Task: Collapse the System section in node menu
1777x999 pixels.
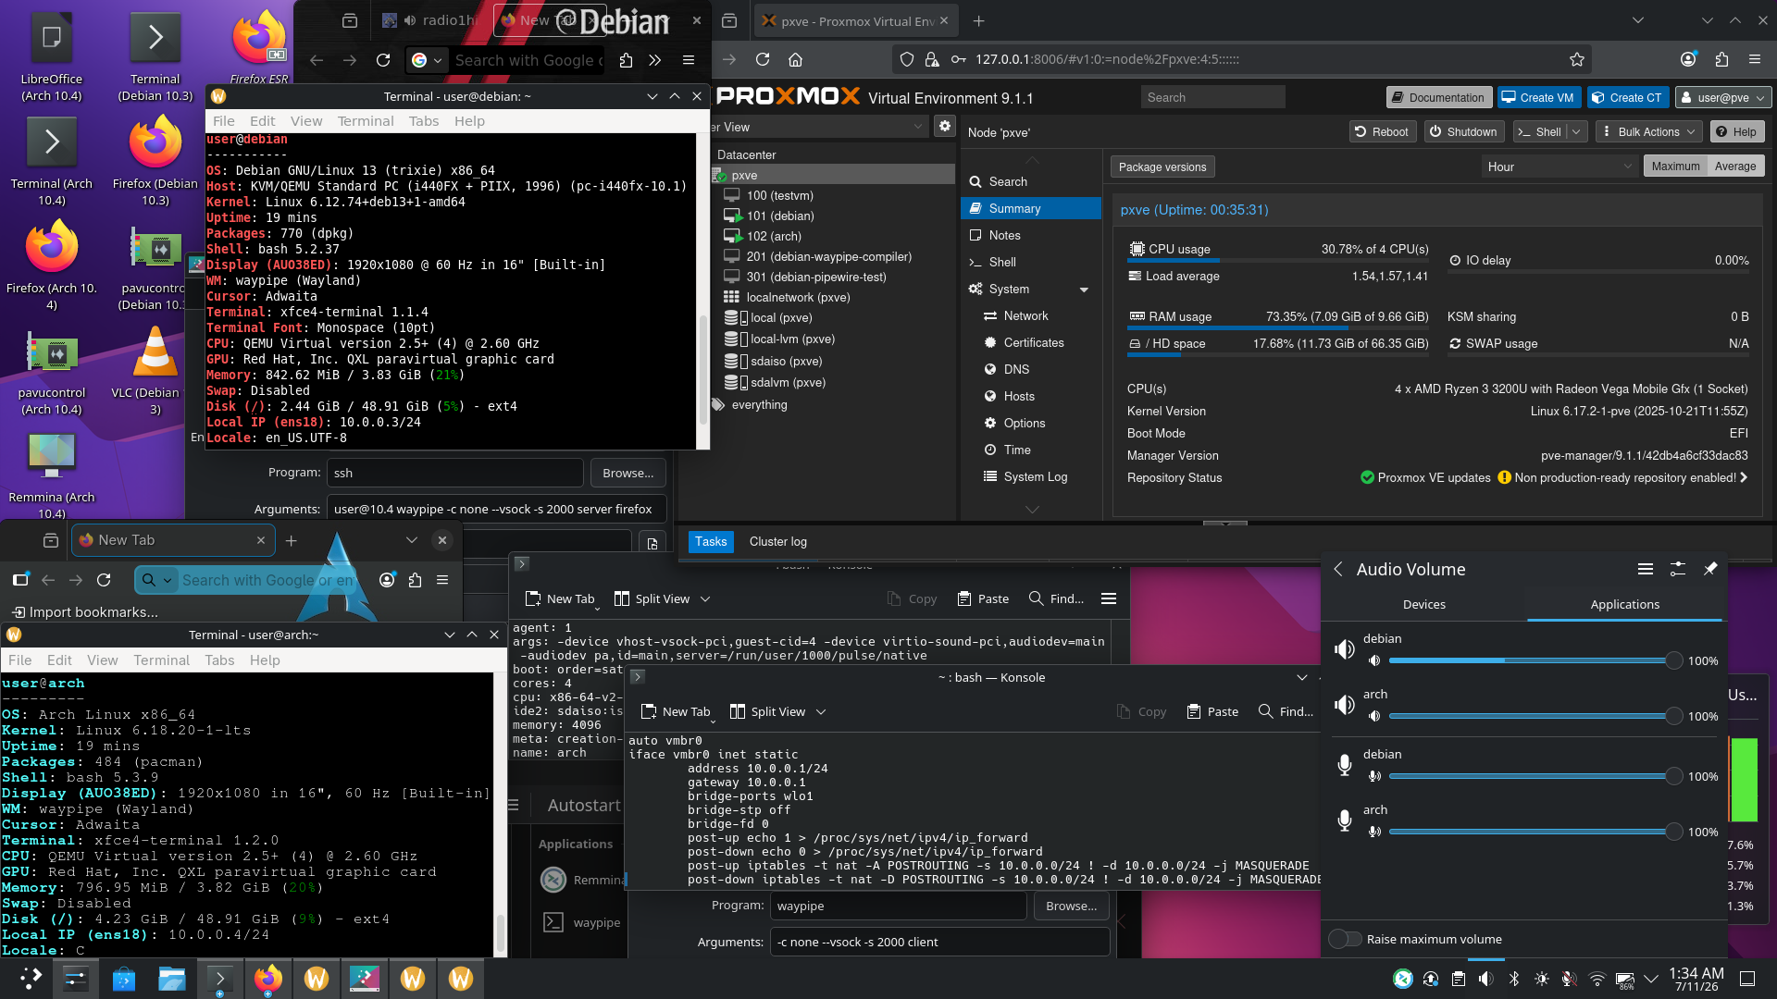Action: coord(1084,290)
